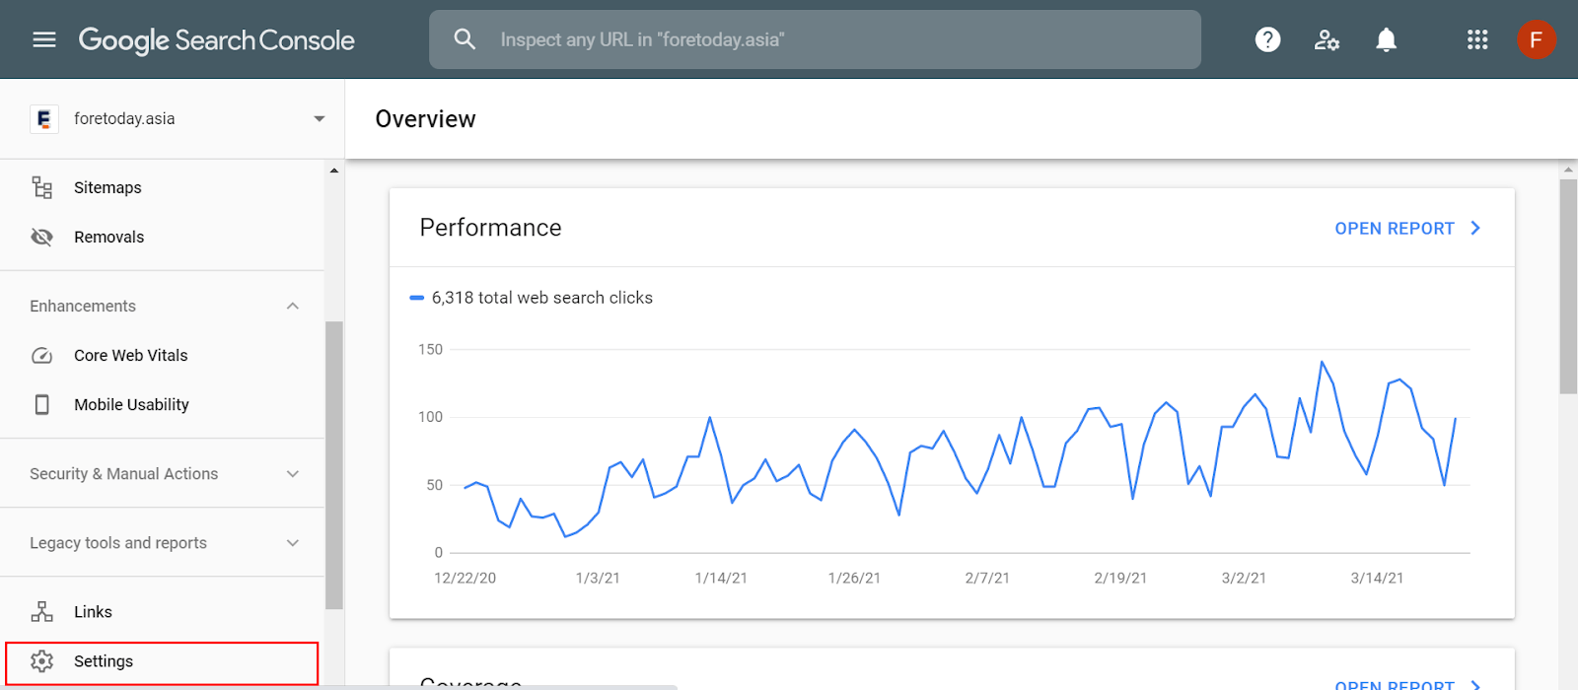Viewport: 1578px width, 690px height.
Task: Open the foretoday.asia property dropdown
Action: pos(319,118)
